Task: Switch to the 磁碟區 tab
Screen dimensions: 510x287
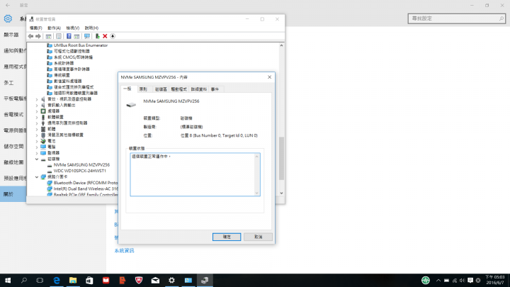Action: [x=161, y=89]
